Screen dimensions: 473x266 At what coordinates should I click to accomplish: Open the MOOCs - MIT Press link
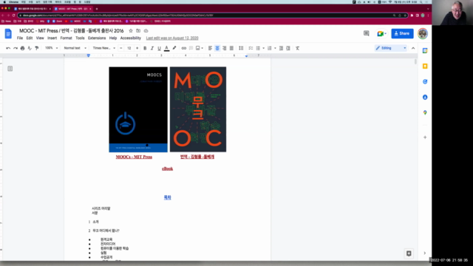tap(134, 157)
